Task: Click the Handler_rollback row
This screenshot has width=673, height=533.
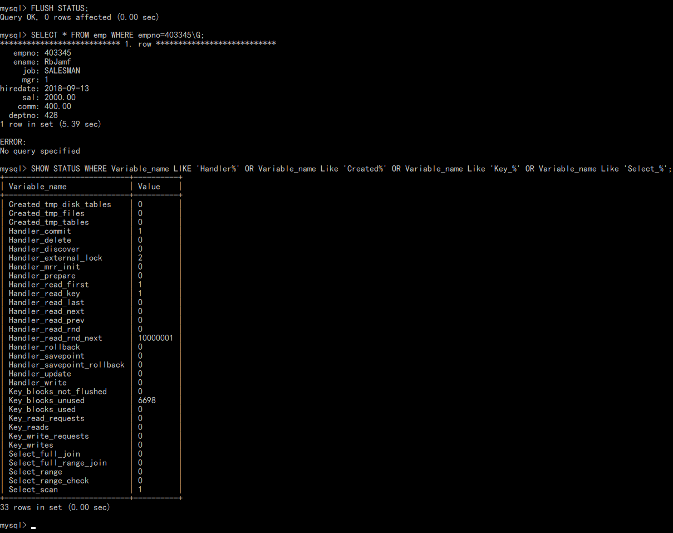Action: click(x=91, y=347)
